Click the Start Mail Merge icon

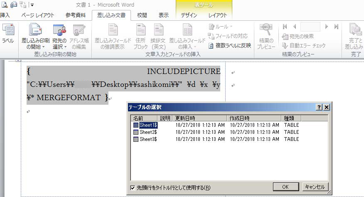click(37, 30)
